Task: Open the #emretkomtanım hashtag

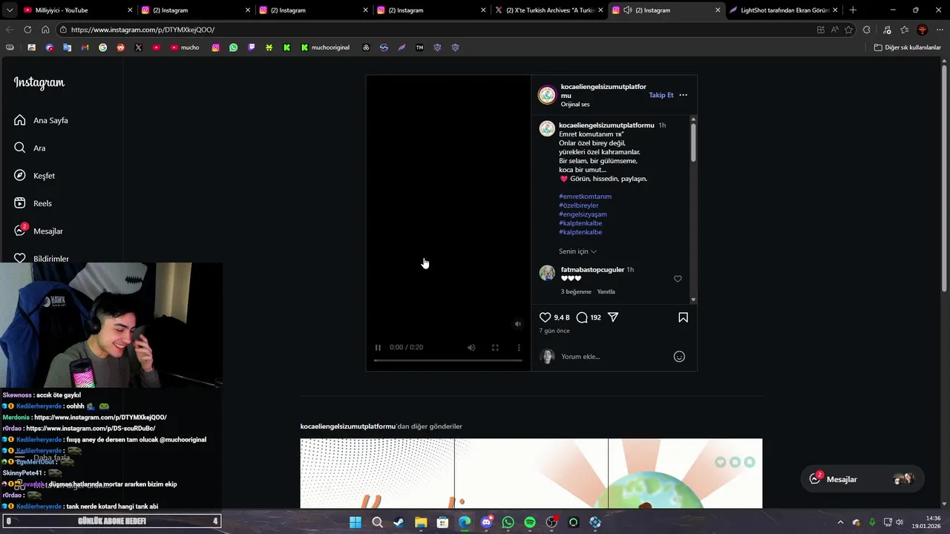Action: (x=585, y=197)
